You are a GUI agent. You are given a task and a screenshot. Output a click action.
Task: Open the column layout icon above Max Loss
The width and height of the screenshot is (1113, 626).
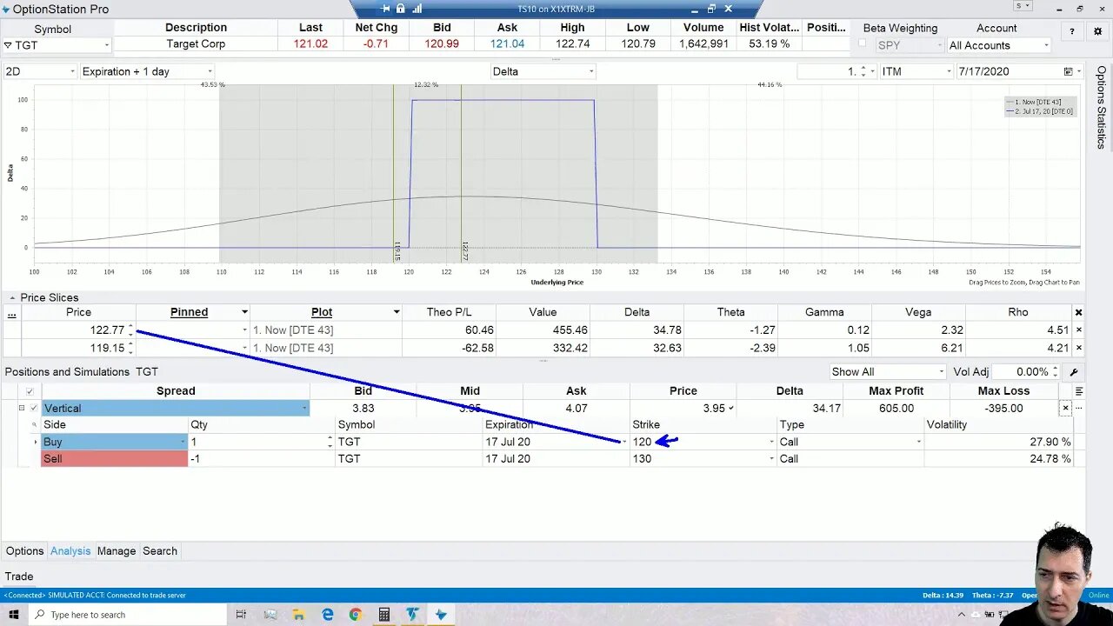tap(1079, 391)
